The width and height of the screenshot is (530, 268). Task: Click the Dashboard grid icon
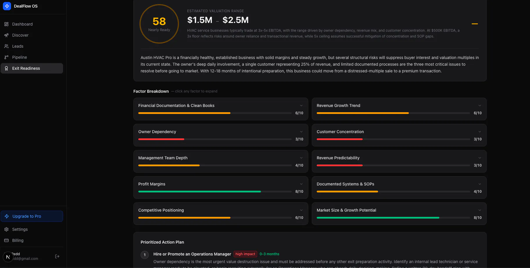(x=6, y=24)
